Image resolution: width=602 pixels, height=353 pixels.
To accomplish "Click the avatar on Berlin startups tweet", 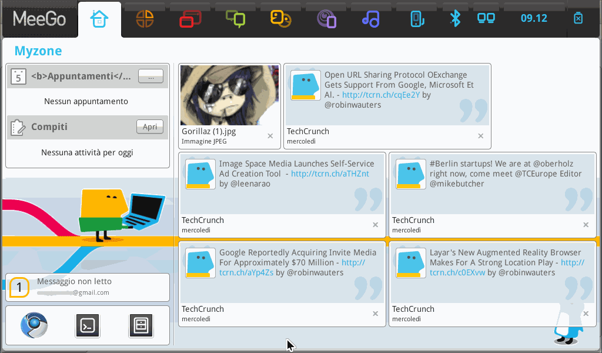I will pos(411,174).
